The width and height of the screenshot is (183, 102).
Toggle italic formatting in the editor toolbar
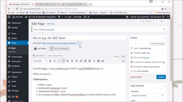tap(55, 61)
